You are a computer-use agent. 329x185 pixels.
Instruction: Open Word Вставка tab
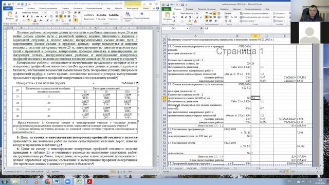pos(31,8)
